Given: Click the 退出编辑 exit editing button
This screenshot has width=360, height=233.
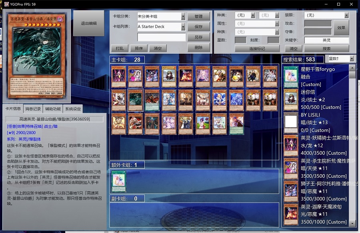Looking at the screenshot, I should pos(88,23).
